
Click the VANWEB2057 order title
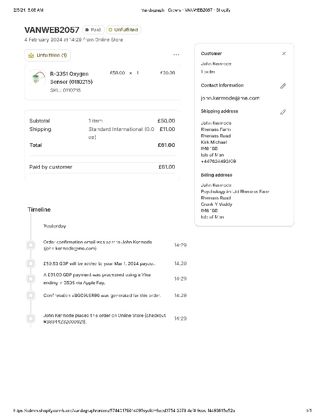coord(52,30)
